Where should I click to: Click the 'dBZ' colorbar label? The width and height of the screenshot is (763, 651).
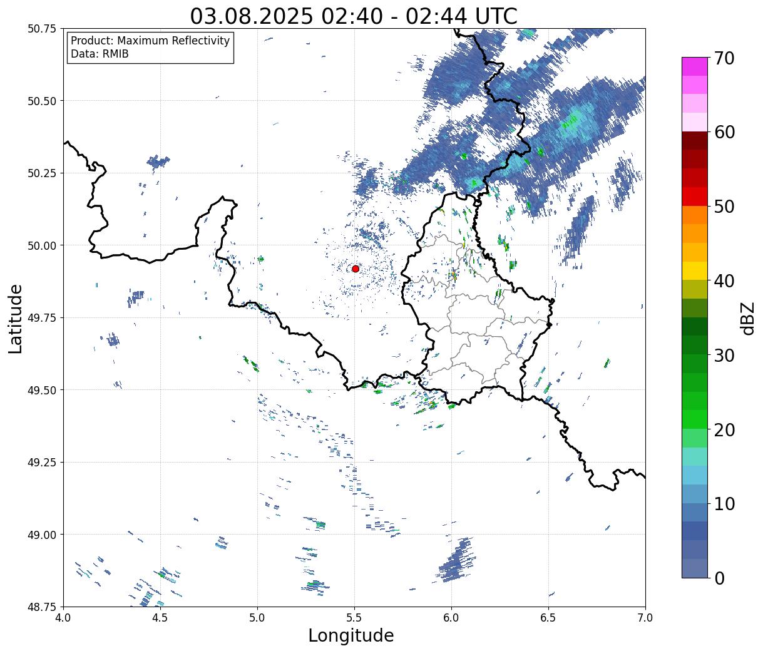[x=747, y=318]
